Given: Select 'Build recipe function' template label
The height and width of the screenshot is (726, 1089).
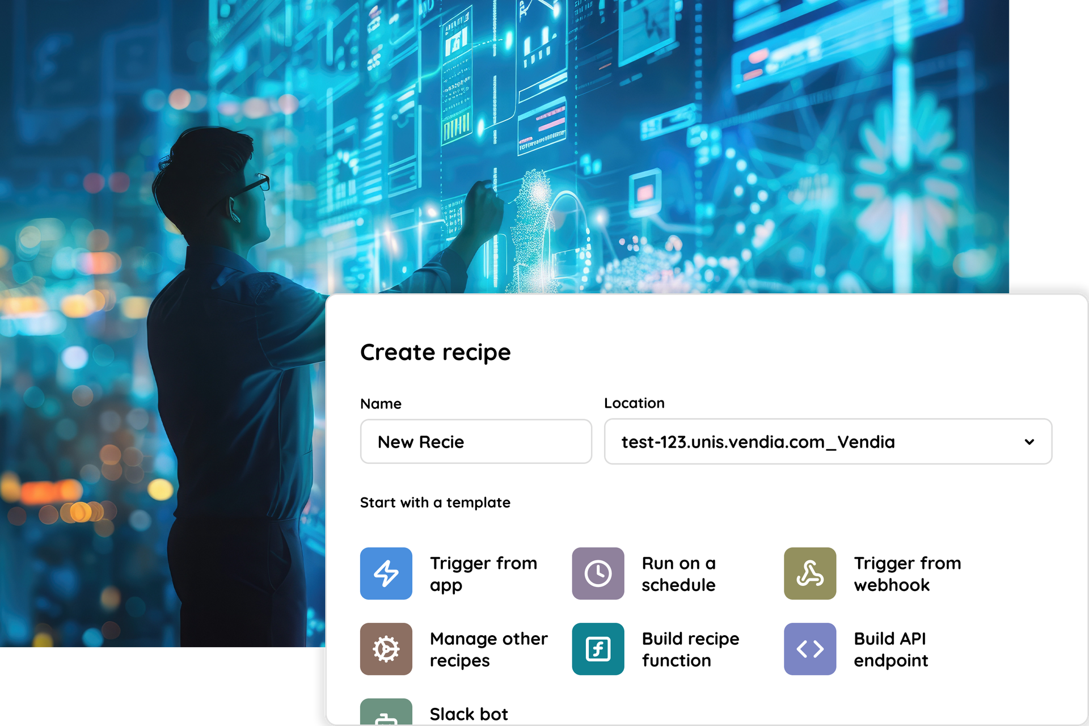Looking at the screenshot, I should [690, 649].
